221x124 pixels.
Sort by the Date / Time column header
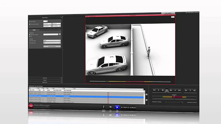tap(33, 90)
